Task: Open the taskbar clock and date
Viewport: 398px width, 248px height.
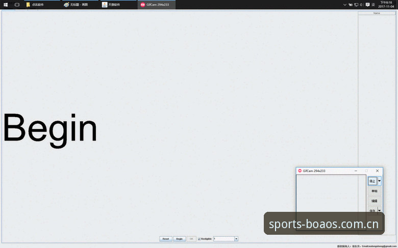Action: 386,5
